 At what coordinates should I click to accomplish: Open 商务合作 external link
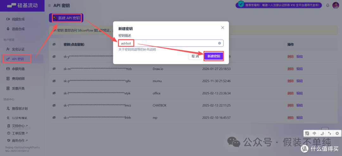[17, 140]
